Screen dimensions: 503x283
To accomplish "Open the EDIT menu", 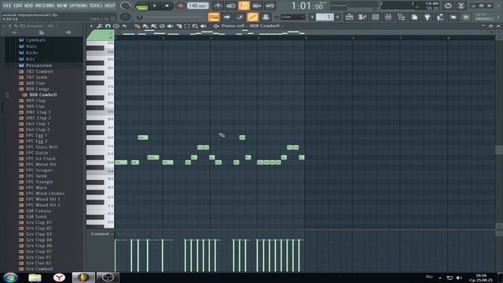I will (x=18, y=6).
